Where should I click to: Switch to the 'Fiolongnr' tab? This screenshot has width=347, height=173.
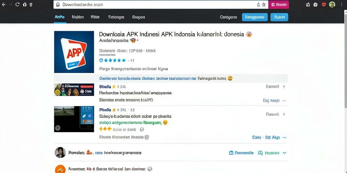116,17
